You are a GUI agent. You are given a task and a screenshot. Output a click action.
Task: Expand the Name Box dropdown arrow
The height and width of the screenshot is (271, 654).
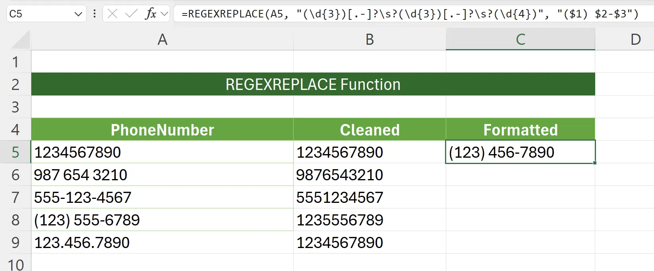pyautogui.click(x=78, y=14)
